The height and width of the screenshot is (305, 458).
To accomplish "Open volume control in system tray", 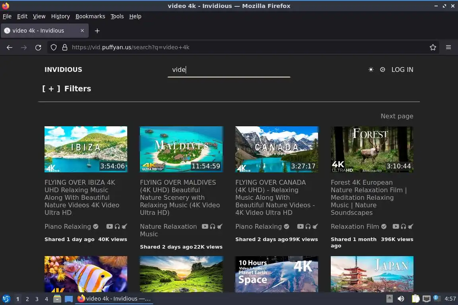I will click(x=401, y=299).
